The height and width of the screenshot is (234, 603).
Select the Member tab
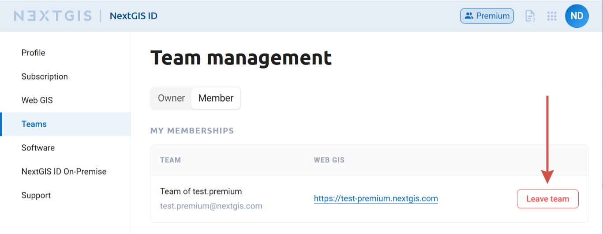pos(216,98)
